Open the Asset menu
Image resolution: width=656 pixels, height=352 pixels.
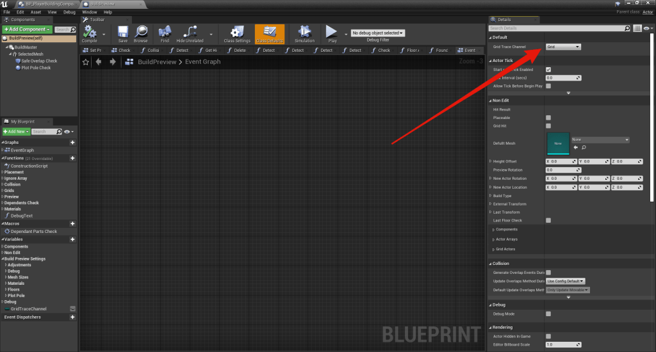click(x=36, y=12)
